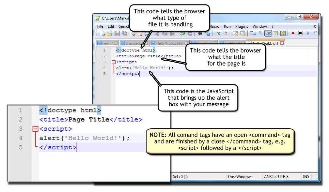The height and width of the screenshot is (192, 329).
Task: Redo the edit with the gray arrow icon
Action: [190, 33]
